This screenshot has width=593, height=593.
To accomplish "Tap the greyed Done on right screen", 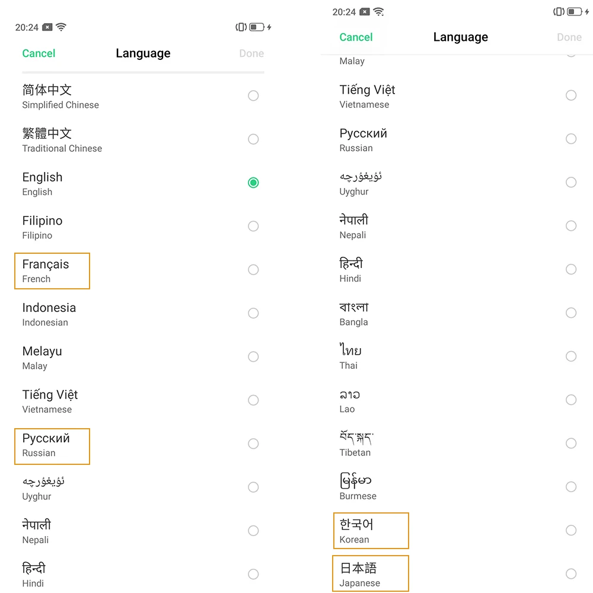I will 569,37.
